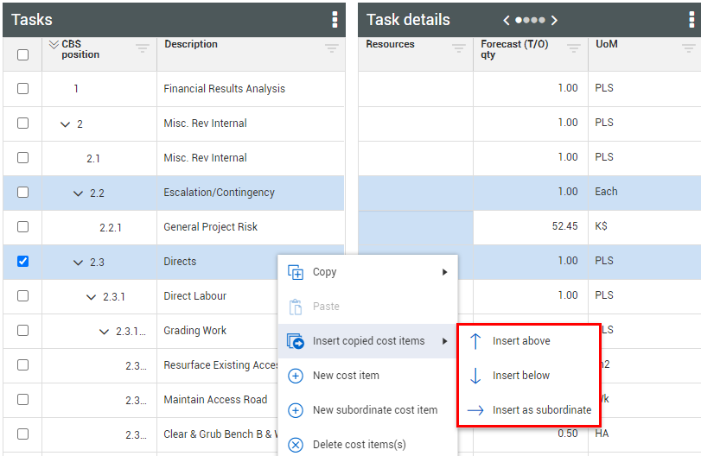
Task: Tick the checkbox for Financial Results Analysis
Action: [x=22, y=88]
